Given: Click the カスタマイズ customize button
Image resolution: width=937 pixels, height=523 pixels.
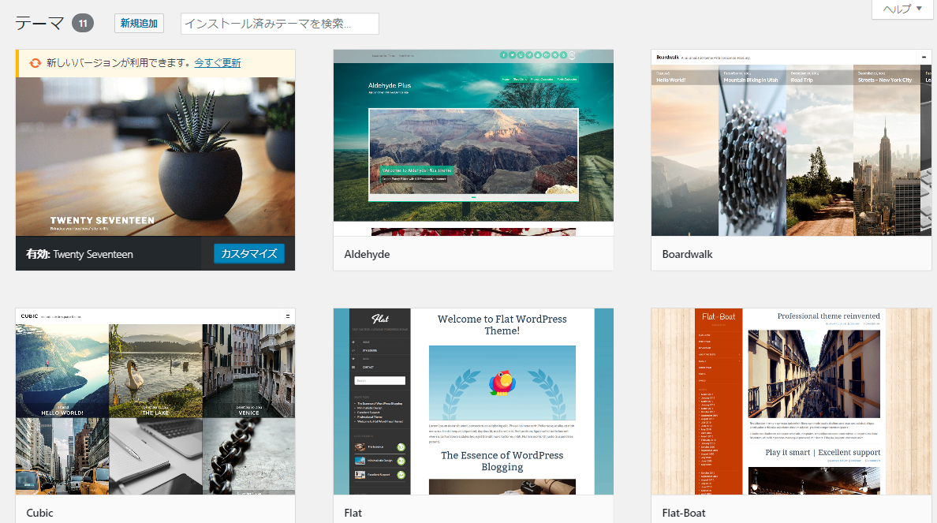Looking at the screenshot, I should click(249, 253).
